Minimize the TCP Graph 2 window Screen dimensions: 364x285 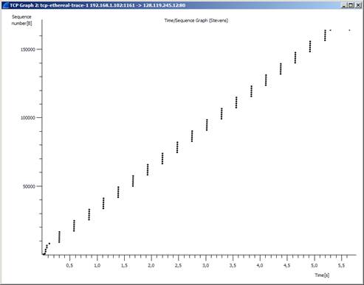pos(344,5)
